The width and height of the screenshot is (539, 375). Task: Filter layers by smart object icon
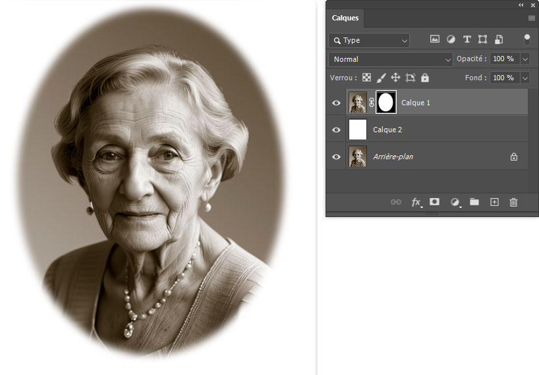coord(499,39)
